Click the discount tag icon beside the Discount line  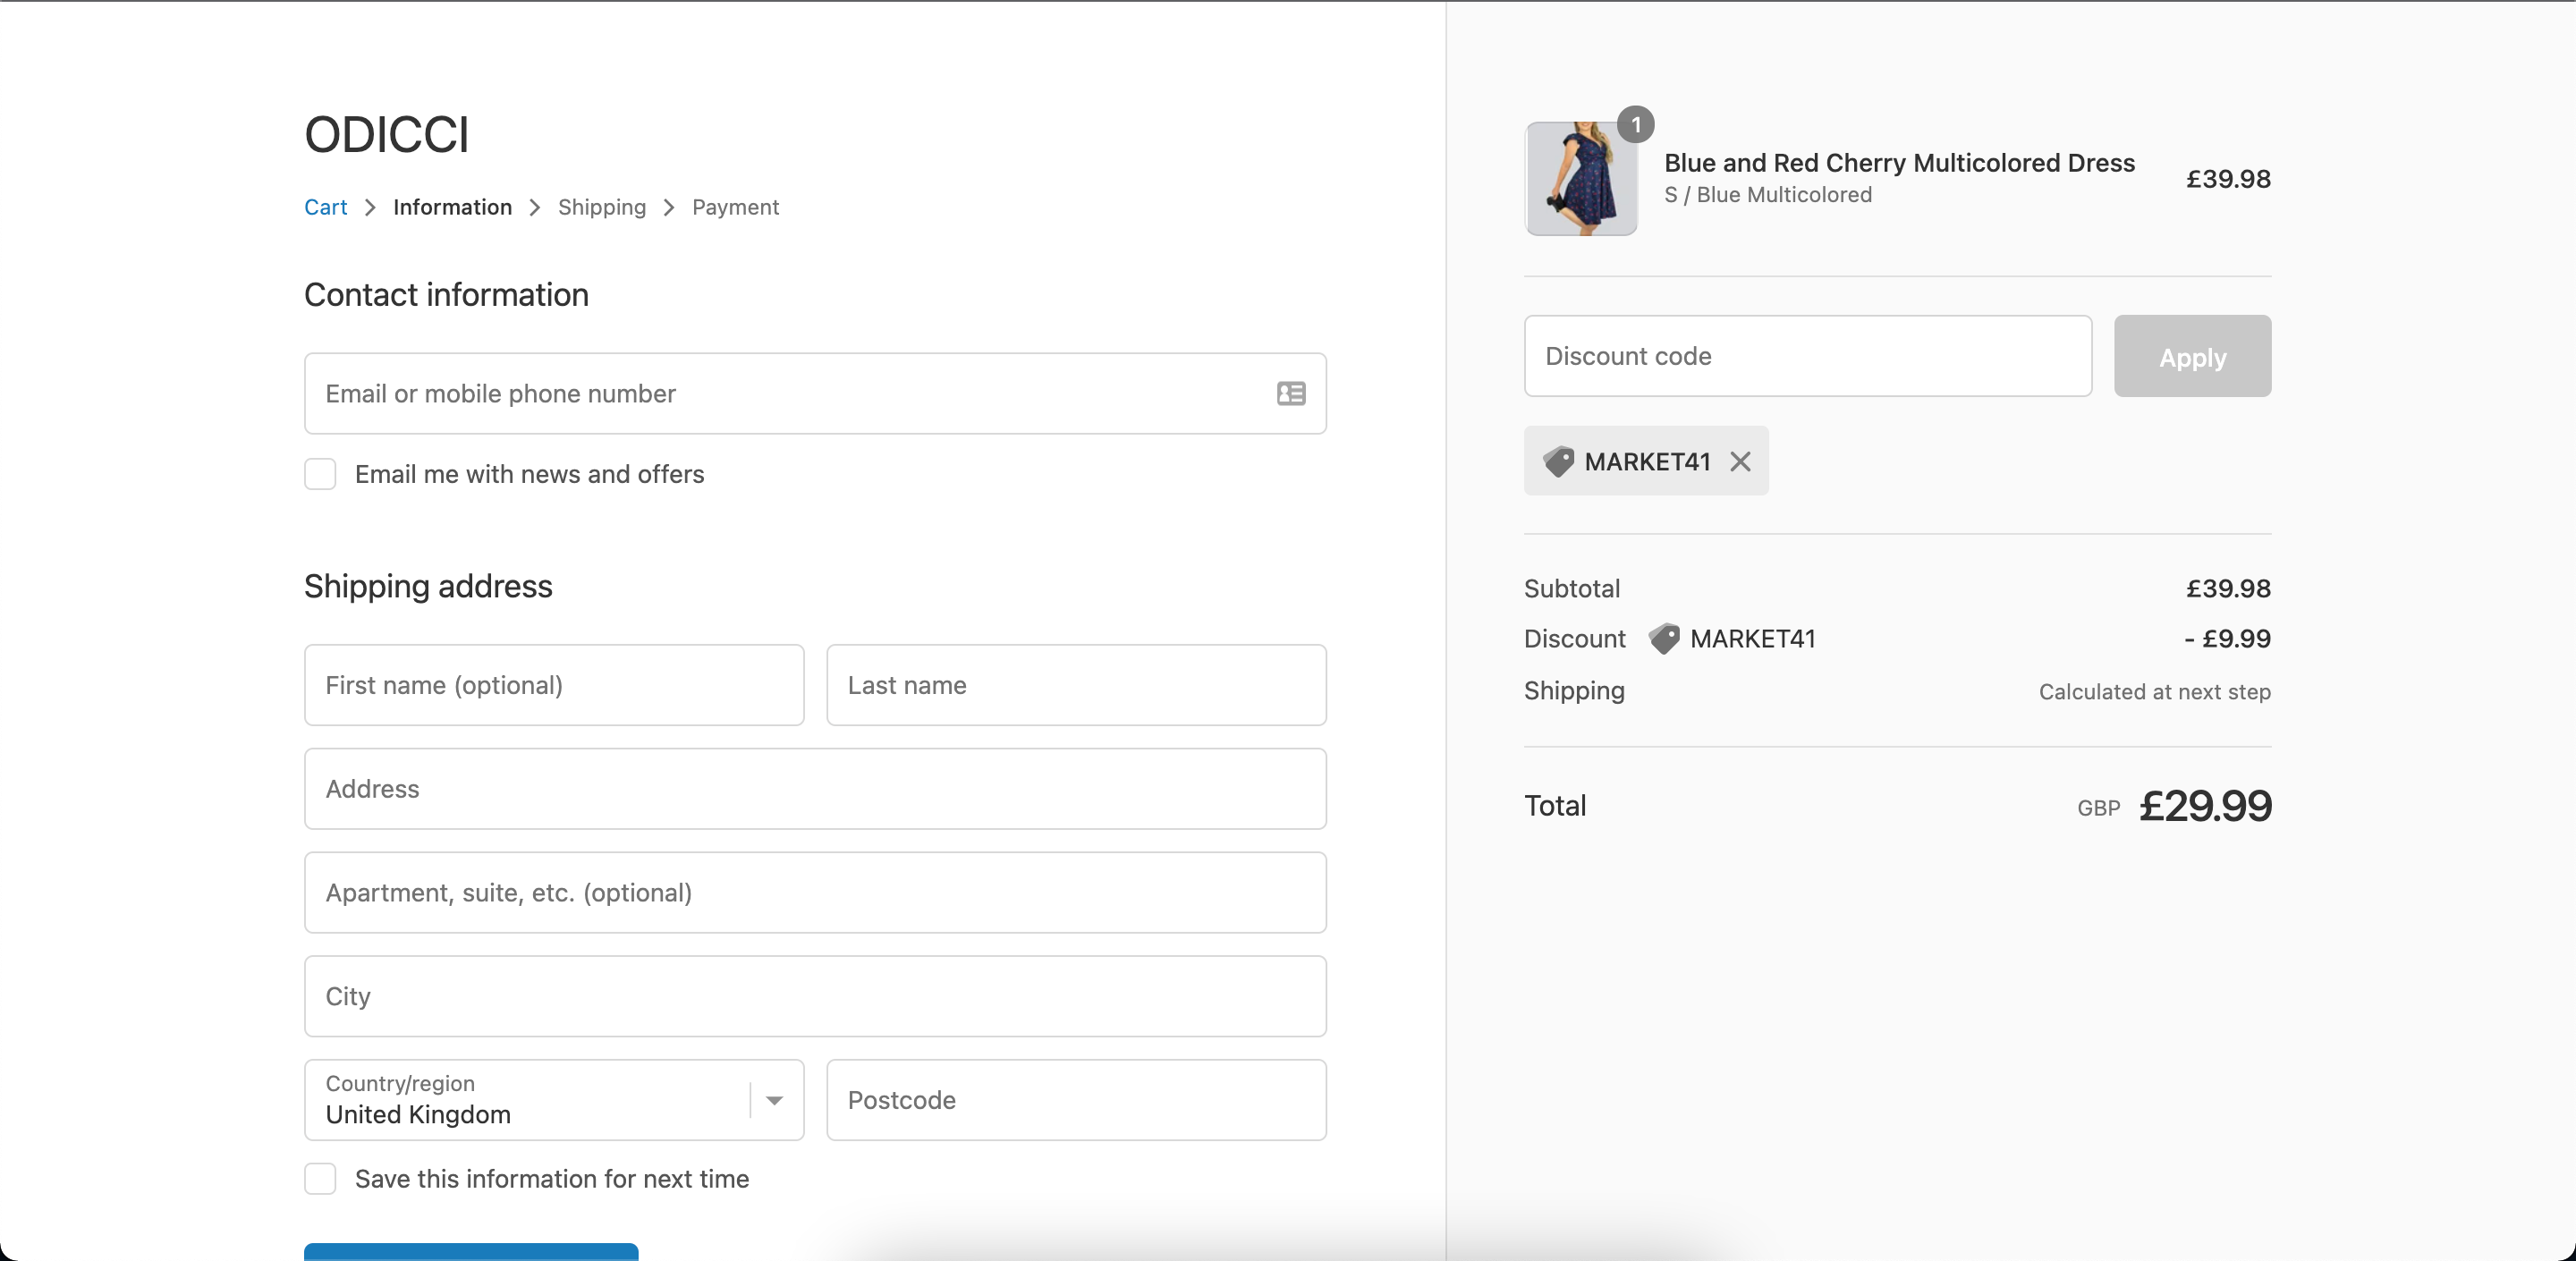coord(1664,639)
